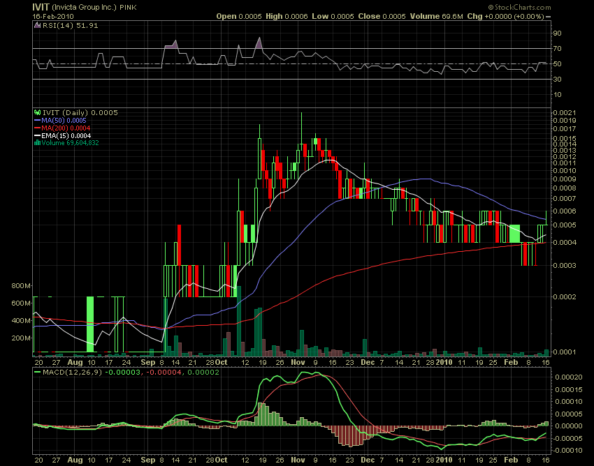Click the EMA(15) 0.0004 legend entry

click(62, 135)
